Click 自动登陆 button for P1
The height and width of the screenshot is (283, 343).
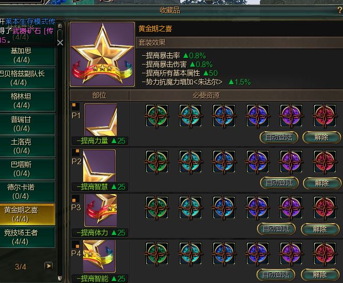[279, 137]
